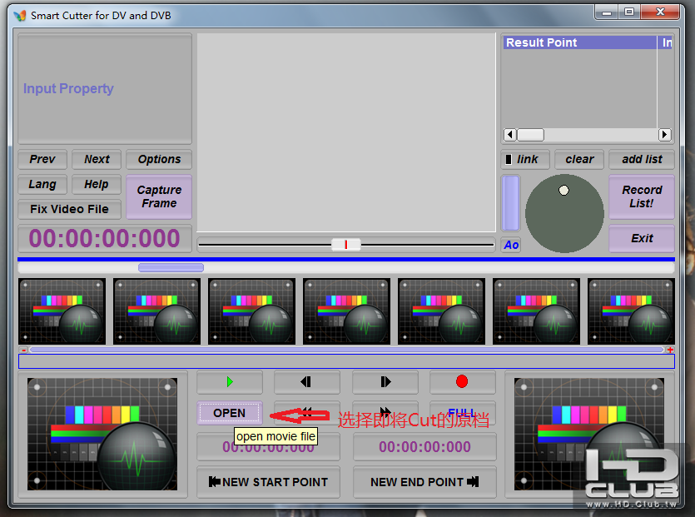Image resolution: width=695 pixels, height=517 pixels.
Task: Open a movie file with OPEN
Action: [x=230, y=413]
